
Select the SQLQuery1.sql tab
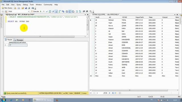pos(20,14)
